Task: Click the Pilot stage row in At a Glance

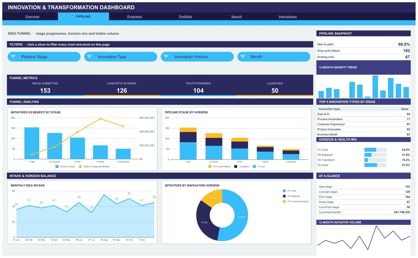Action: point(363,197)
